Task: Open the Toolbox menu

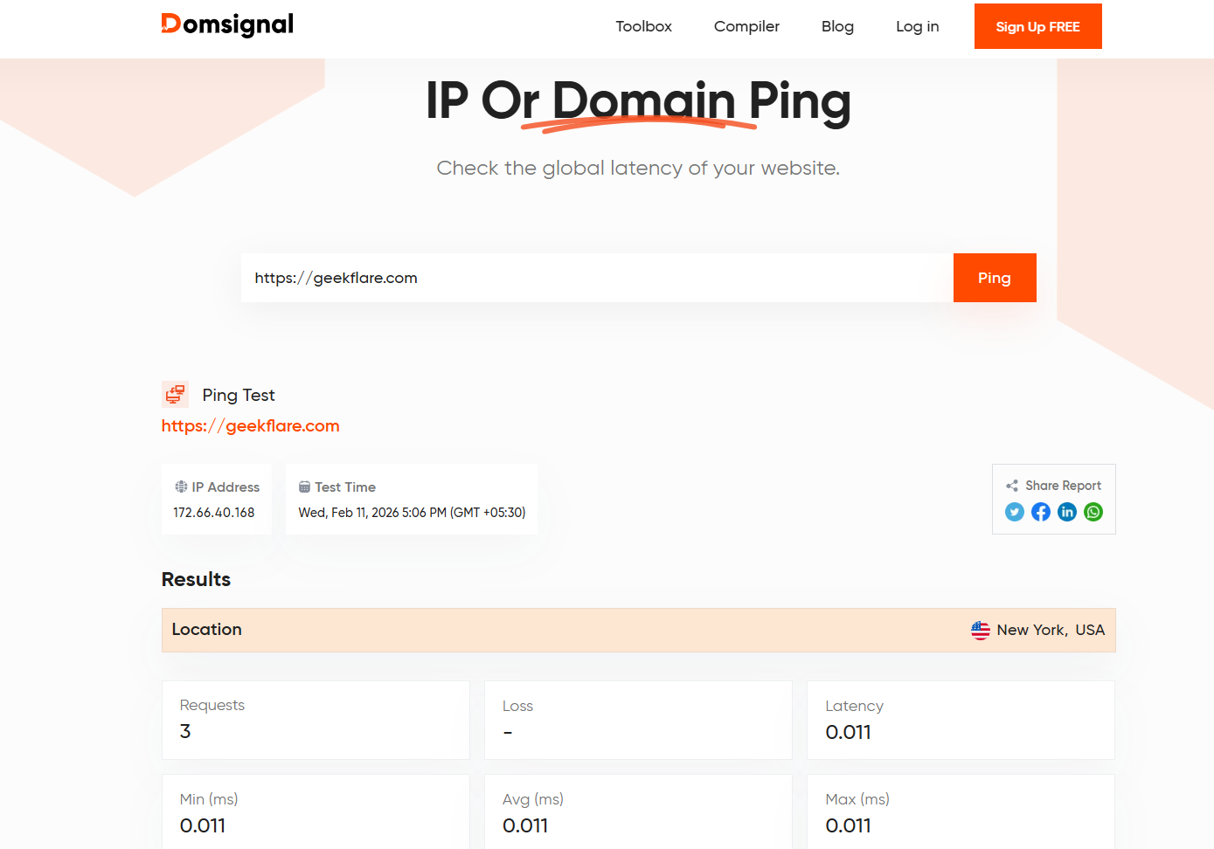Action: pyautogui.click(x=643, y=26)
